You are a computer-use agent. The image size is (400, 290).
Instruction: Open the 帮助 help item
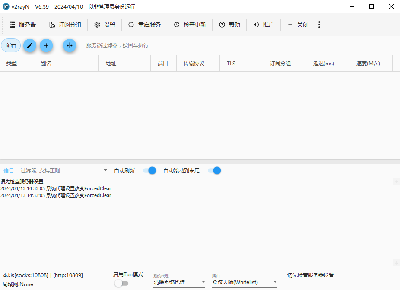click(230, 25)
